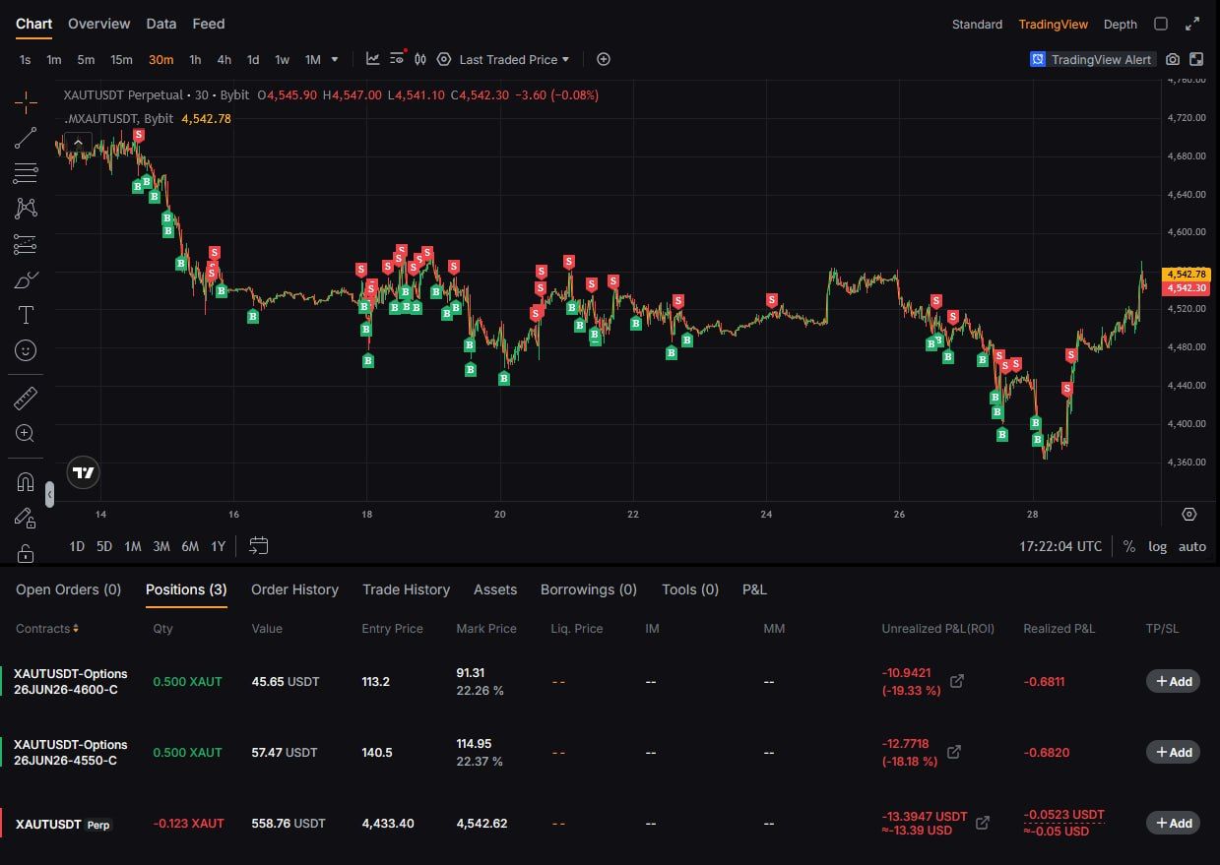Select the 5m timeframe
This screenshot has height=865, width=1220.
tap(86, 59)
